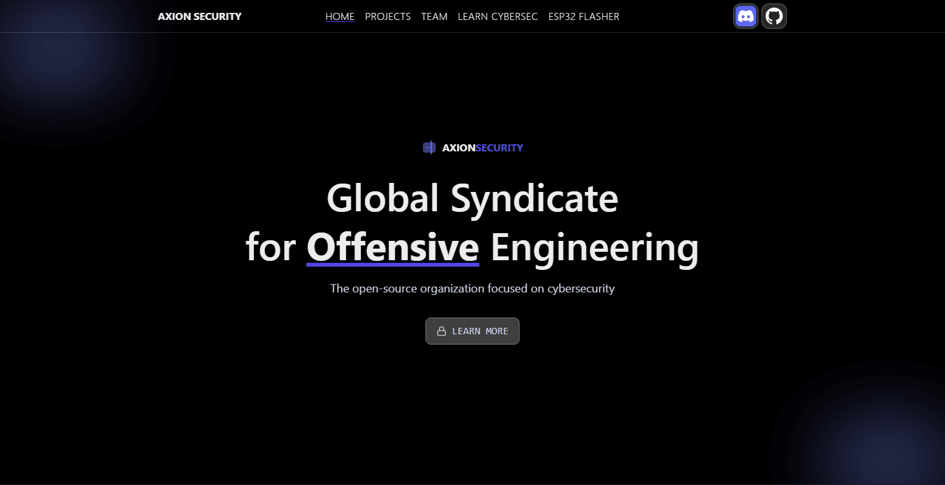Go to the HOME nav item
This screenshot has height=485, width=945.
pyautogui.click(x=340, y=17)
